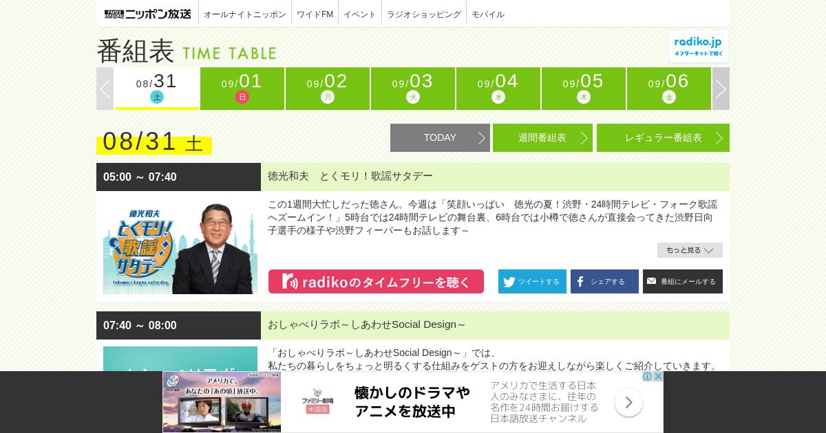The width and height of the screenshot is (826, 433).
Task: Open ワイドFM menu item
Action: [x=315, y=14]
